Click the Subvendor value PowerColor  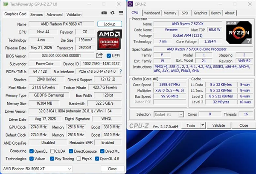44,64
